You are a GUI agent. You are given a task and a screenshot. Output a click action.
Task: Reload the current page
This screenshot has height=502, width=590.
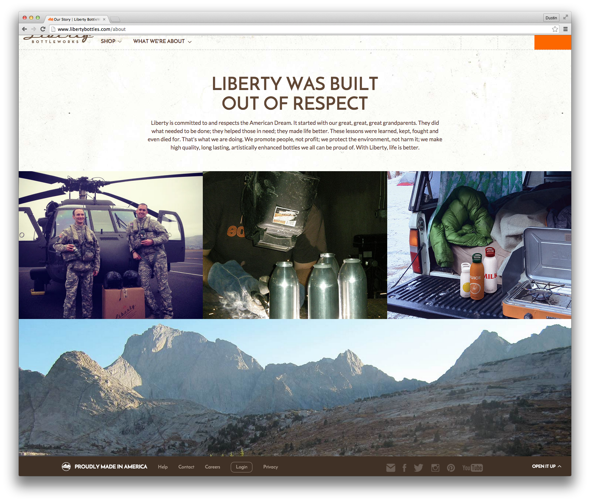point(43,29)
